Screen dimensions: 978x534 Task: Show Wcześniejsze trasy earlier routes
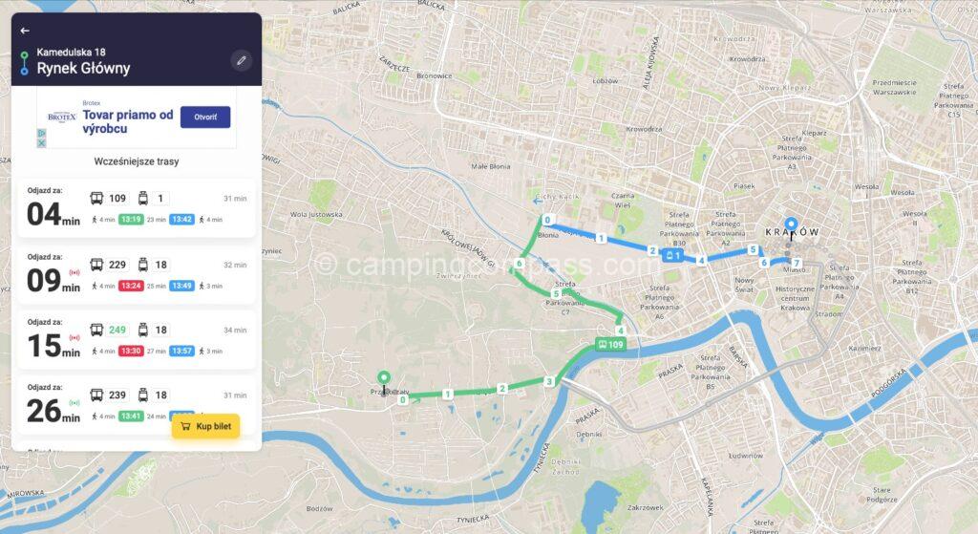click(x=137, y=161)
